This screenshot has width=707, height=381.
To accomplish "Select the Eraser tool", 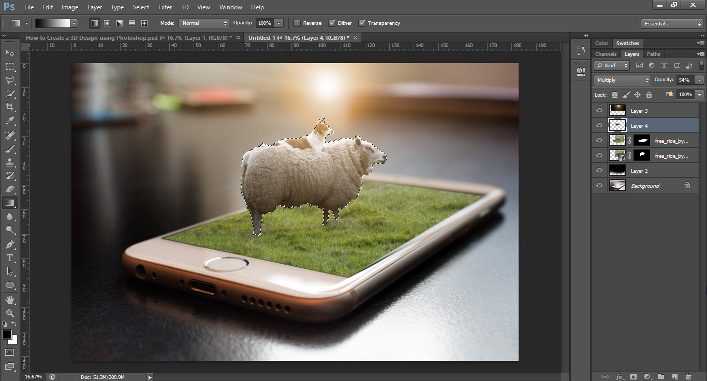I will [10, 189].
